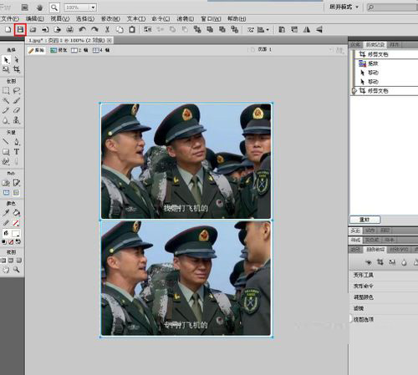418x375 pixels.
Task: Click the Replay (重放) button in History panel
Action: coord(364,220)
